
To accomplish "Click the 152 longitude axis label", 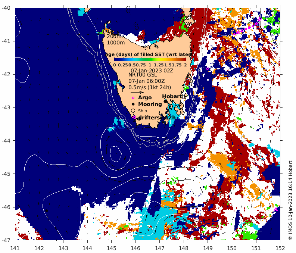I will (x=280, y=248).
